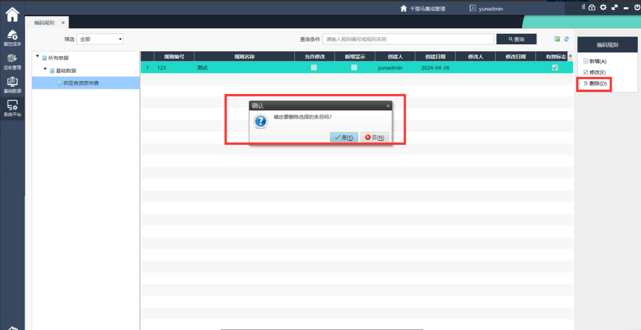Toggle 允许修改 checkbox in row 1
Screen dimensions: 641x330
point(314,67)
